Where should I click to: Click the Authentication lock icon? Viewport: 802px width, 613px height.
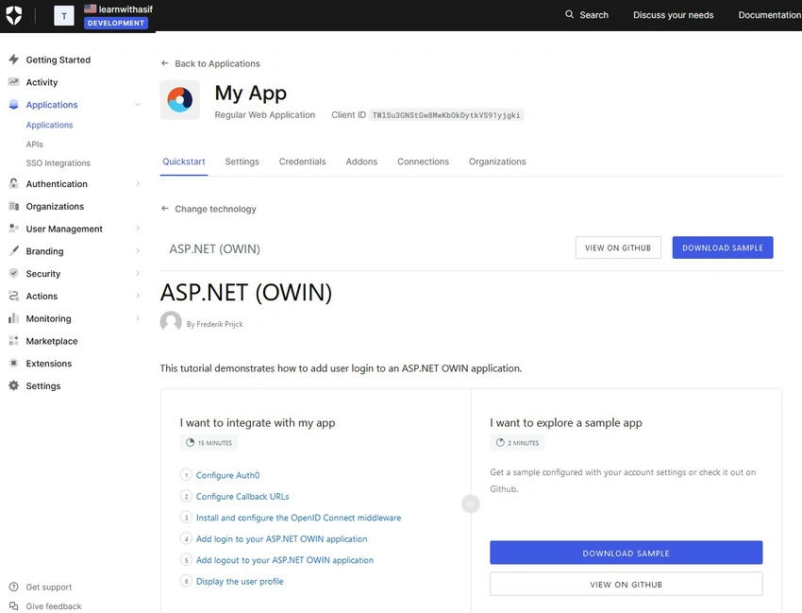point(14,183)
